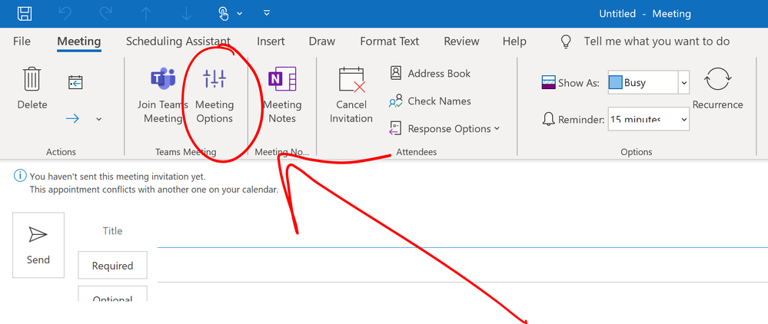768x324 pixels.
Task: Delete the meeting with the trash icon
Action: pyautogui.click(x=32, y=88)
